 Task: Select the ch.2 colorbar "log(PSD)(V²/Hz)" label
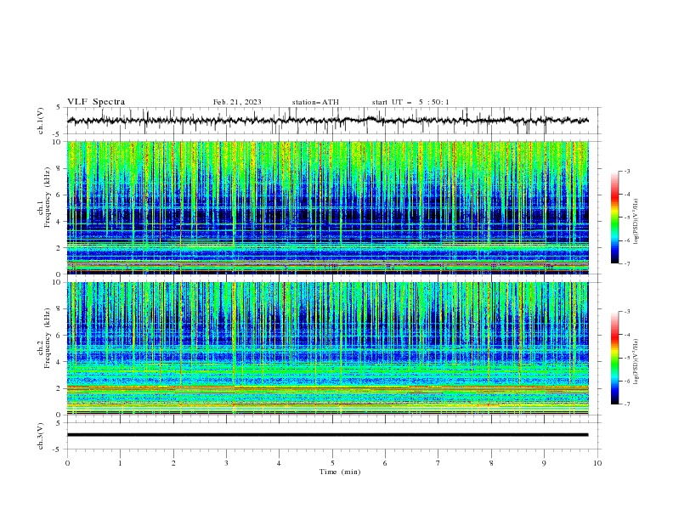click(x=636, y=361)
